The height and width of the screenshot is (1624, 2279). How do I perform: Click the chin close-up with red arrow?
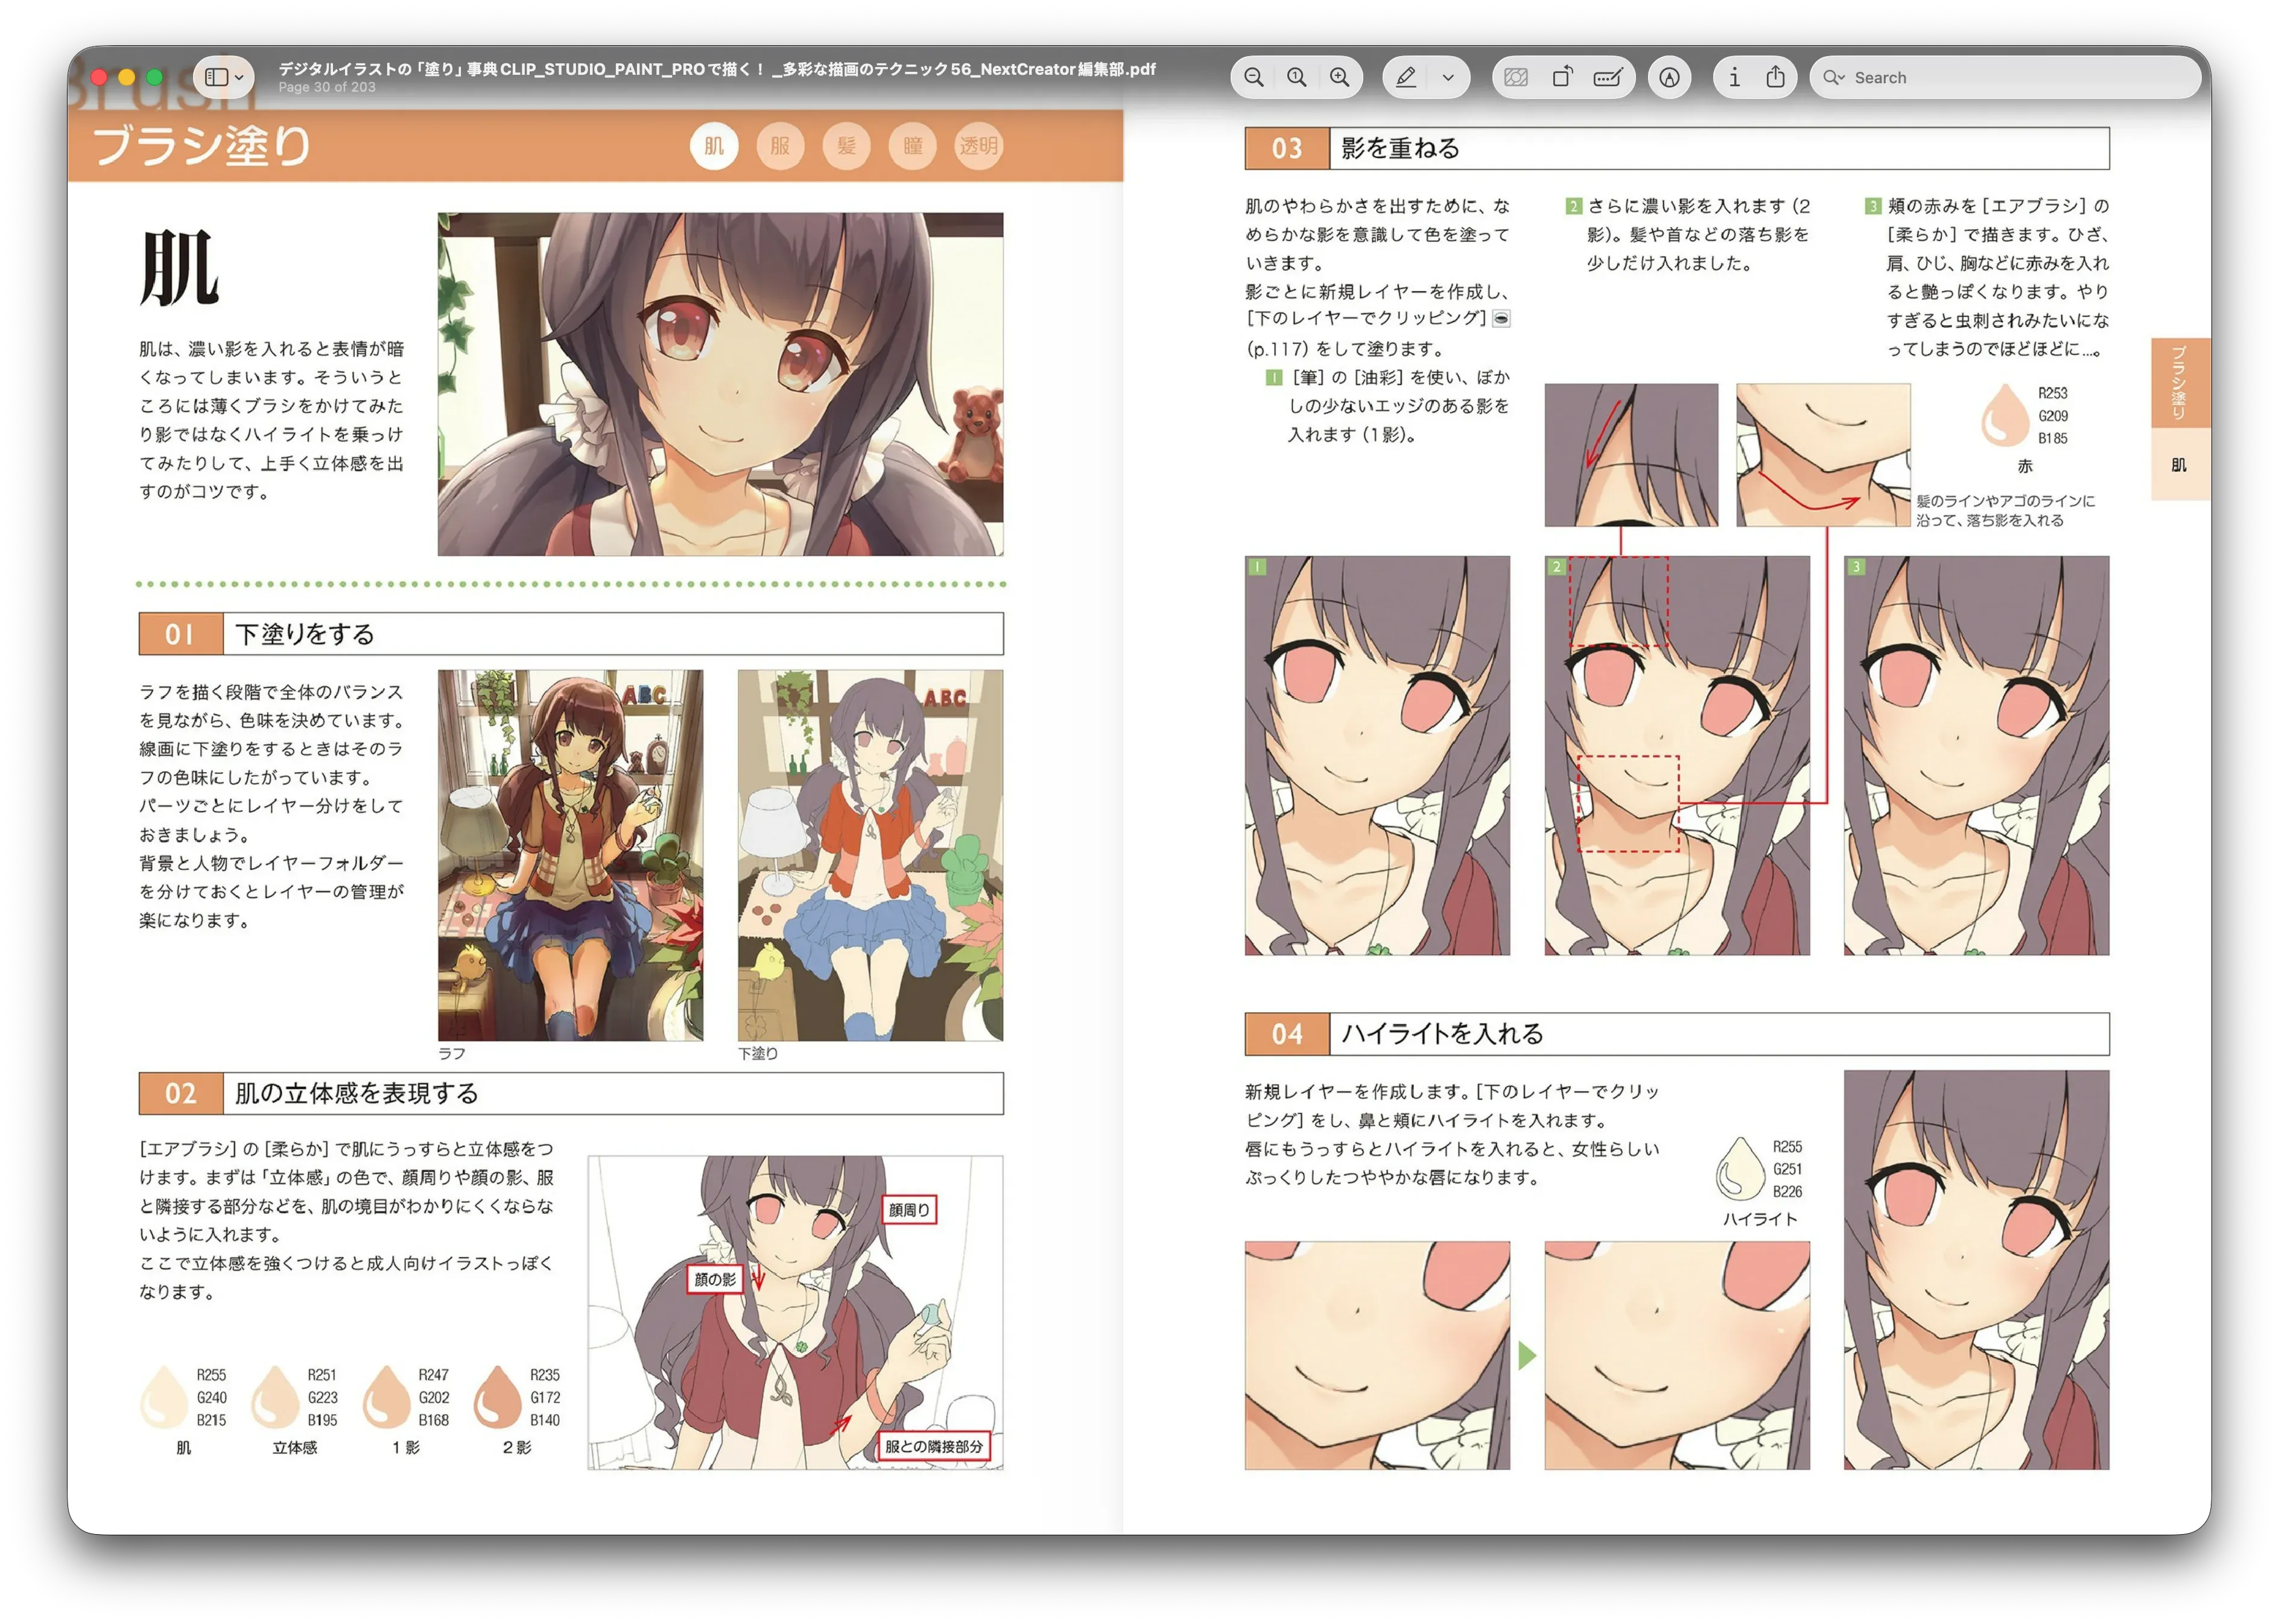1824,455
